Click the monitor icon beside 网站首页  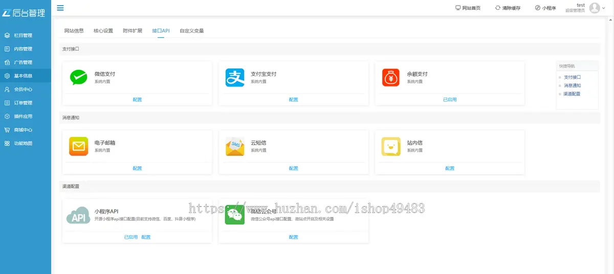(x=458, y=8)
